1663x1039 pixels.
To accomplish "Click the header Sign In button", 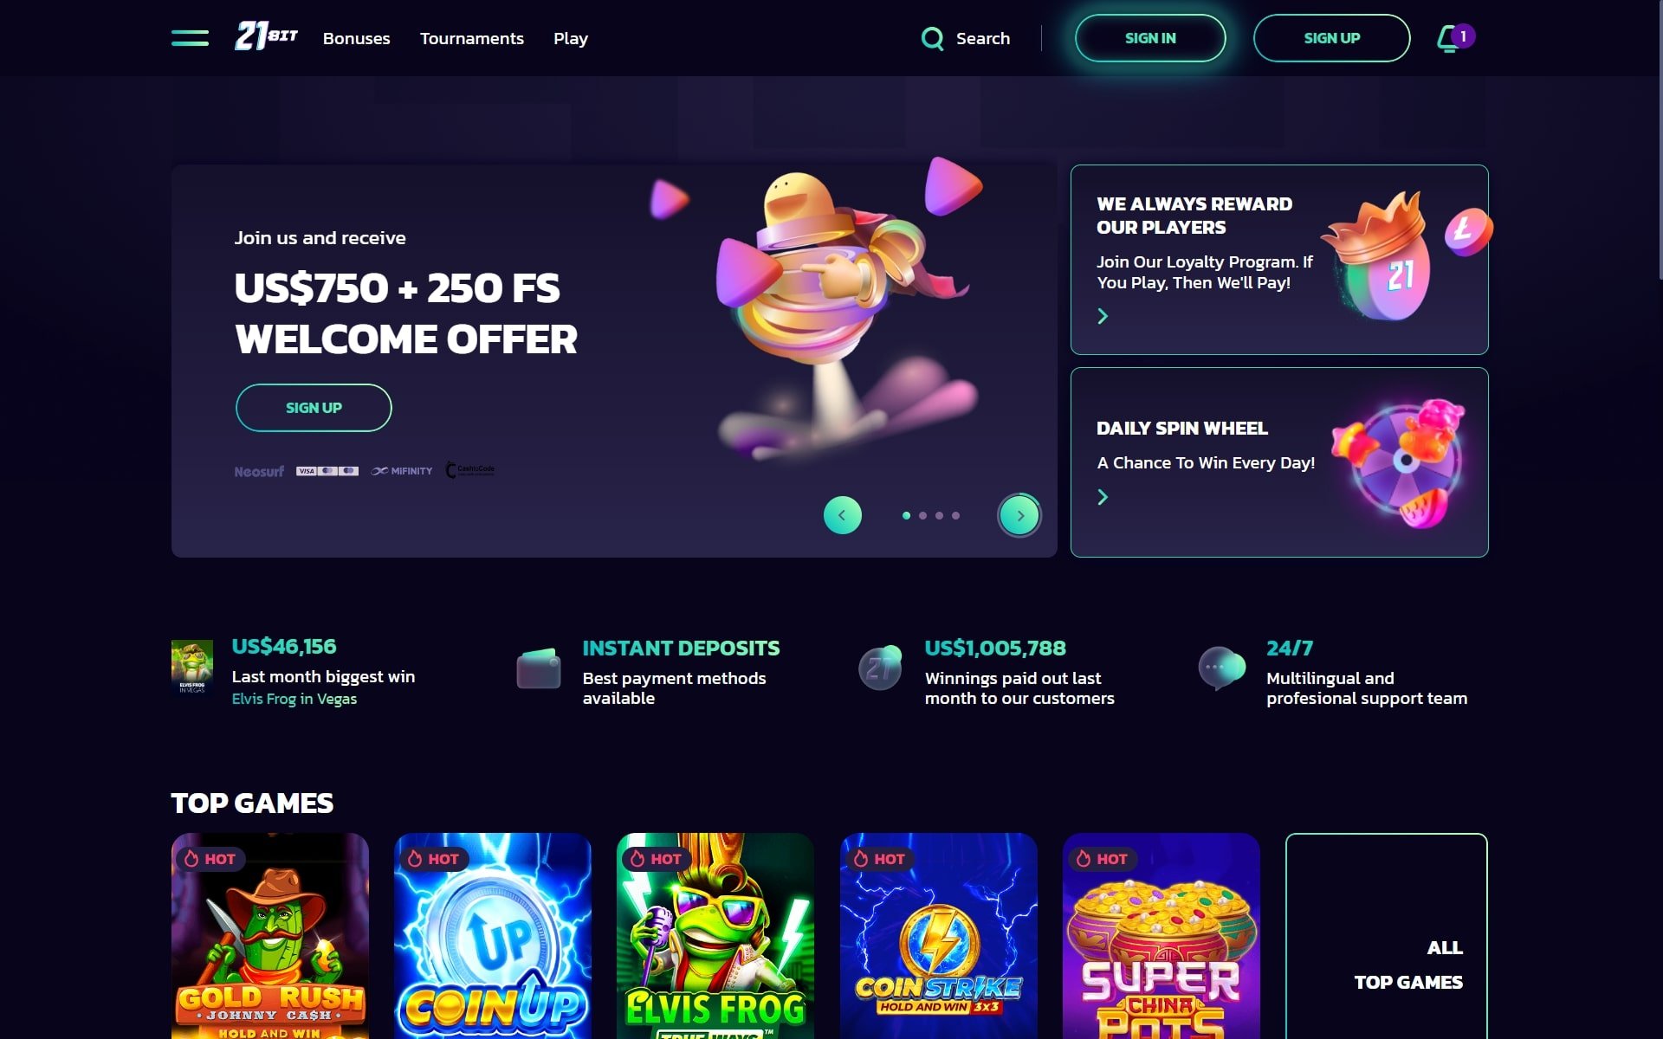I will tap(1150, 38).
